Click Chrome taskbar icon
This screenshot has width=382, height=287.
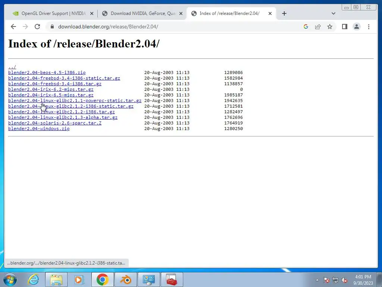click(x=103, y=280)
